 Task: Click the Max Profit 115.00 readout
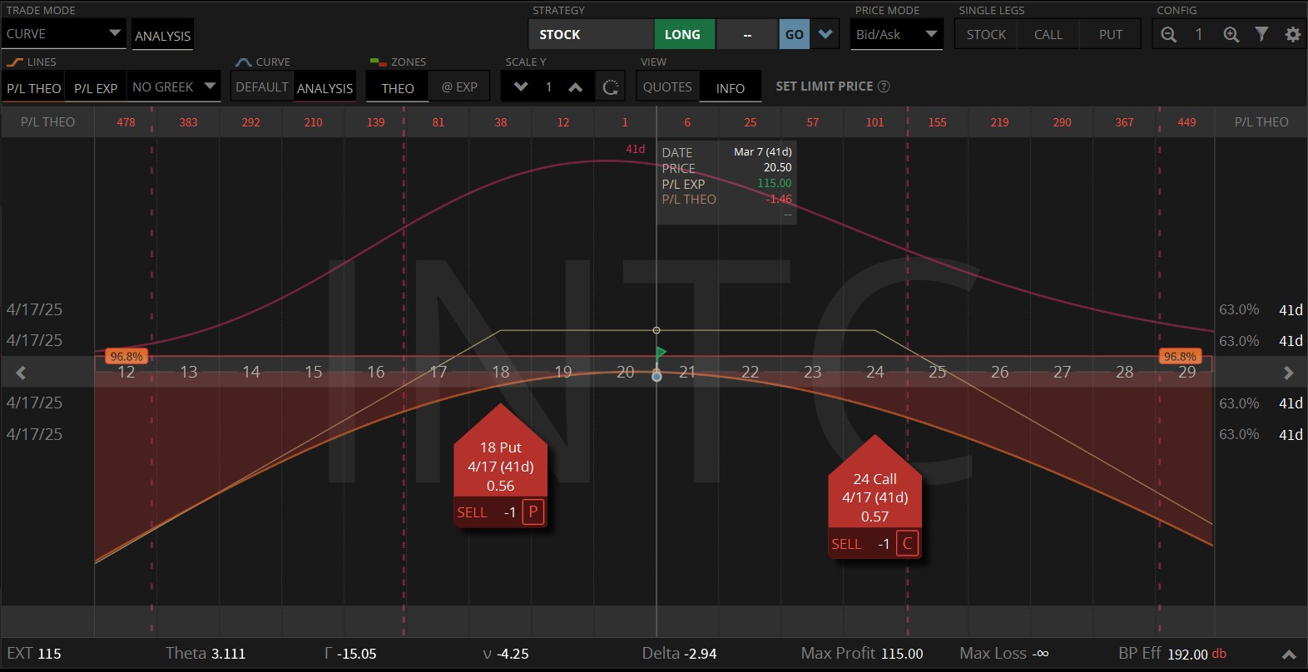862,654
